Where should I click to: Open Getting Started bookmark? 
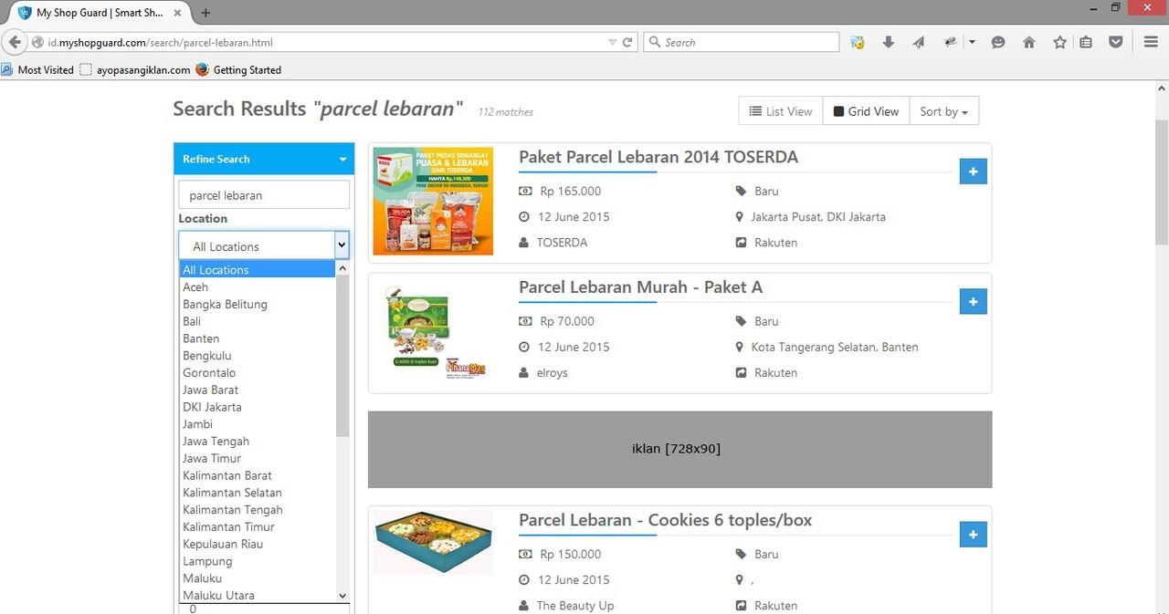point(238,69)
